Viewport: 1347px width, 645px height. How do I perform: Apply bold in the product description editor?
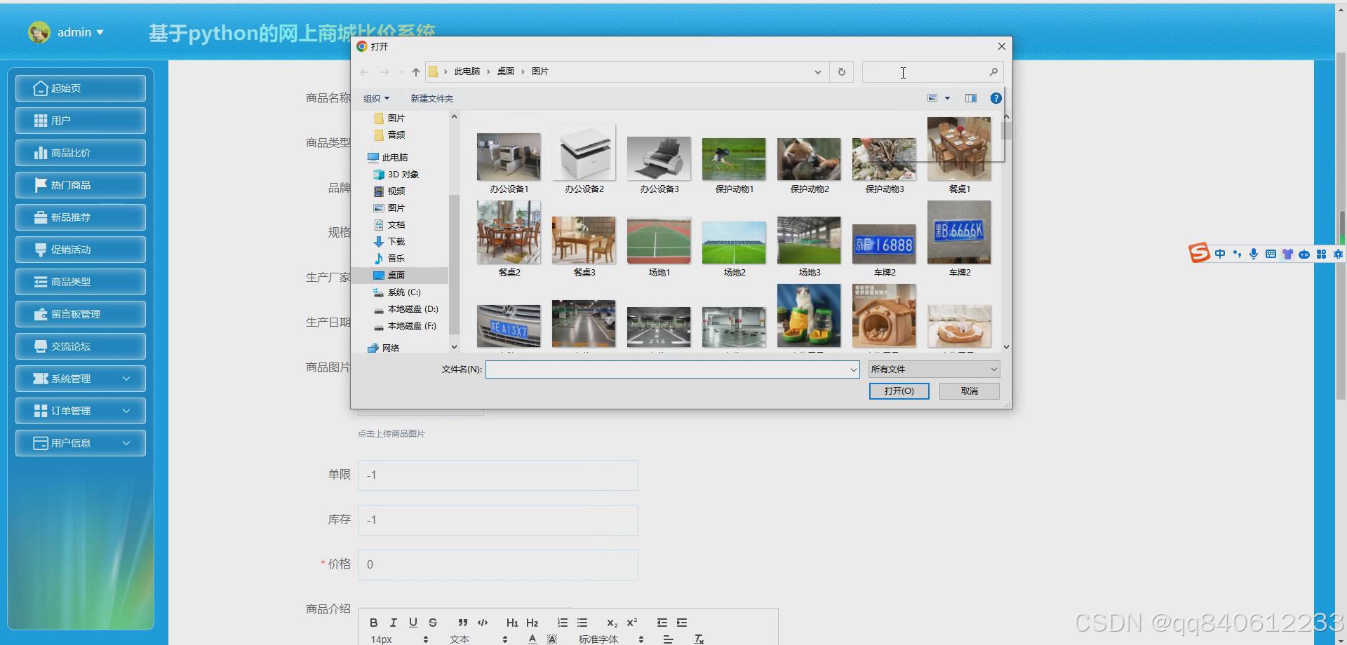pyautogui.click(x=373, y=623)
